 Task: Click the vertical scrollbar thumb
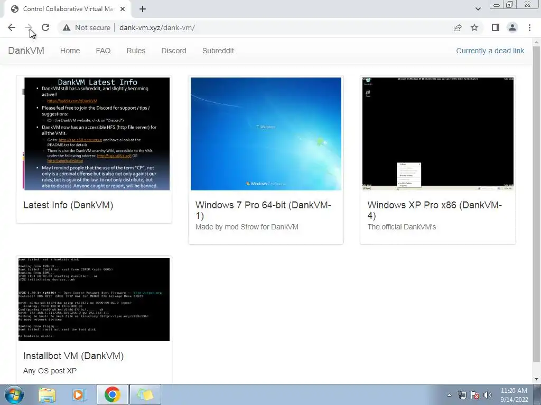(537, 204)
